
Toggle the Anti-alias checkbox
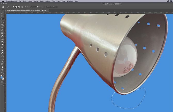click(x=38, y=7)
